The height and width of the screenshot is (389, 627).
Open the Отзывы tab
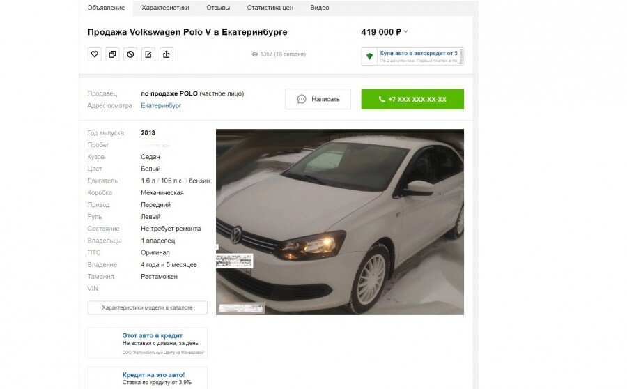coord(218,8)
